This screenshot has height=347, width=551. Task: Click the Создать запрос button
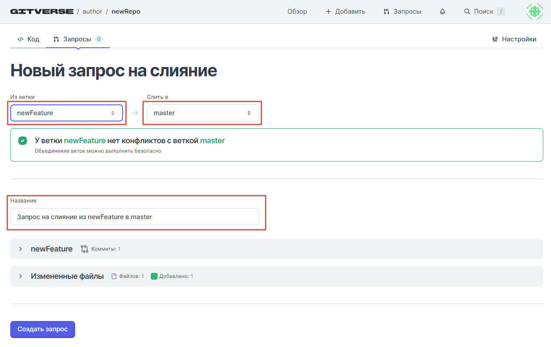43,330
